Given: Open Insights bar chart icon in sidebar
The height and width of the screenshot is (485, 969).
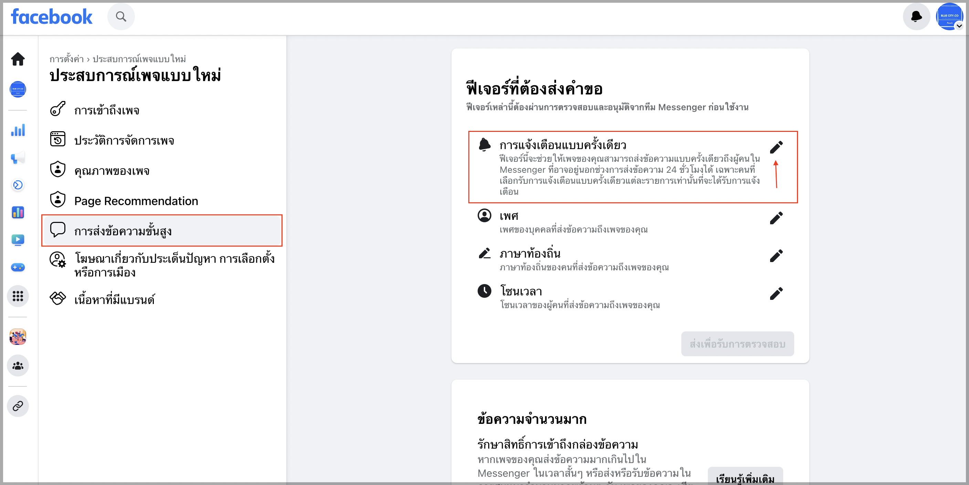Looking at the screenshot, I should pos(18,130).
